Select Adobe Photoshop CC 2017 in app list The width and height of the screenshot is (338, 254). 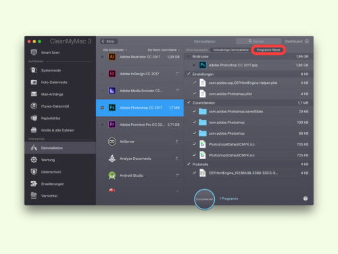click(140, 108)
